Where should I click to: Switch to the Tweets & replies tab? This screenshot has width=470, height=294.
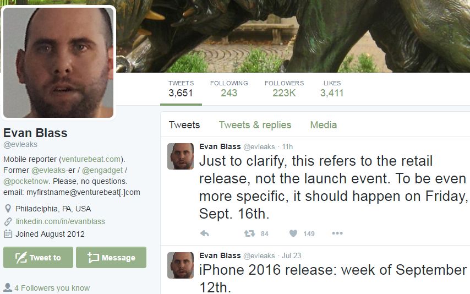click(255, 125)
